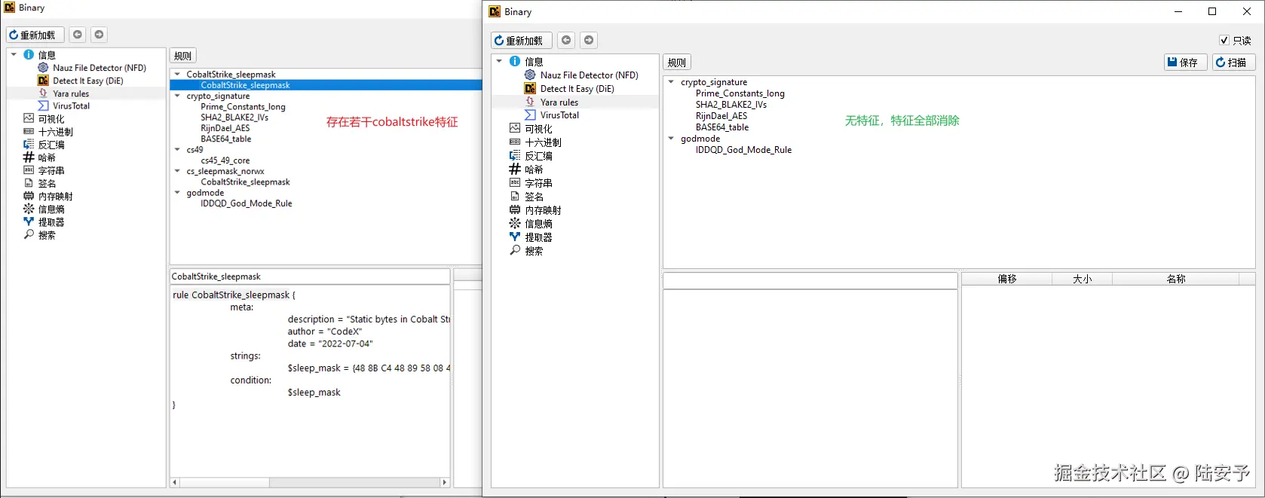Collapse cs49 group in left rules list
This screenshot has width=1265, height=498.
[x=177, y=149]
